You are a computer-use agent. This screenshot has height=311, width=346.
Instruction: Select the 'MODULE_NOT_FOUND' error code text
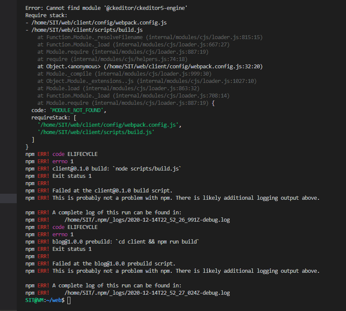coord(78,110)
